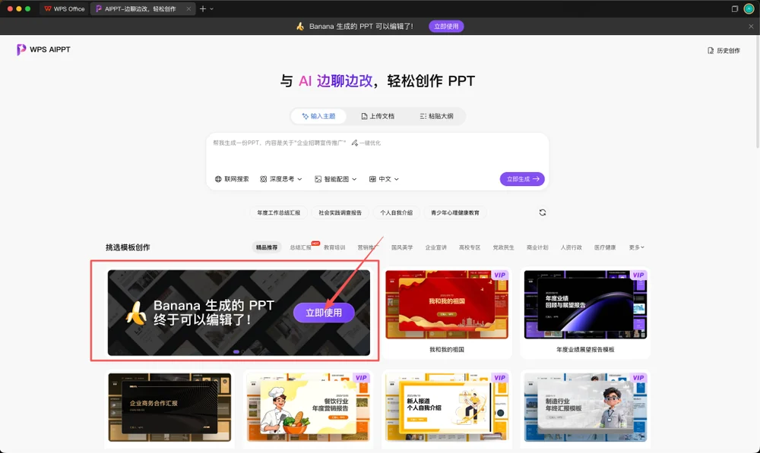
Task: Click the 上传文档 document icon
Action: pyautogui.click(x=364, y=116)
